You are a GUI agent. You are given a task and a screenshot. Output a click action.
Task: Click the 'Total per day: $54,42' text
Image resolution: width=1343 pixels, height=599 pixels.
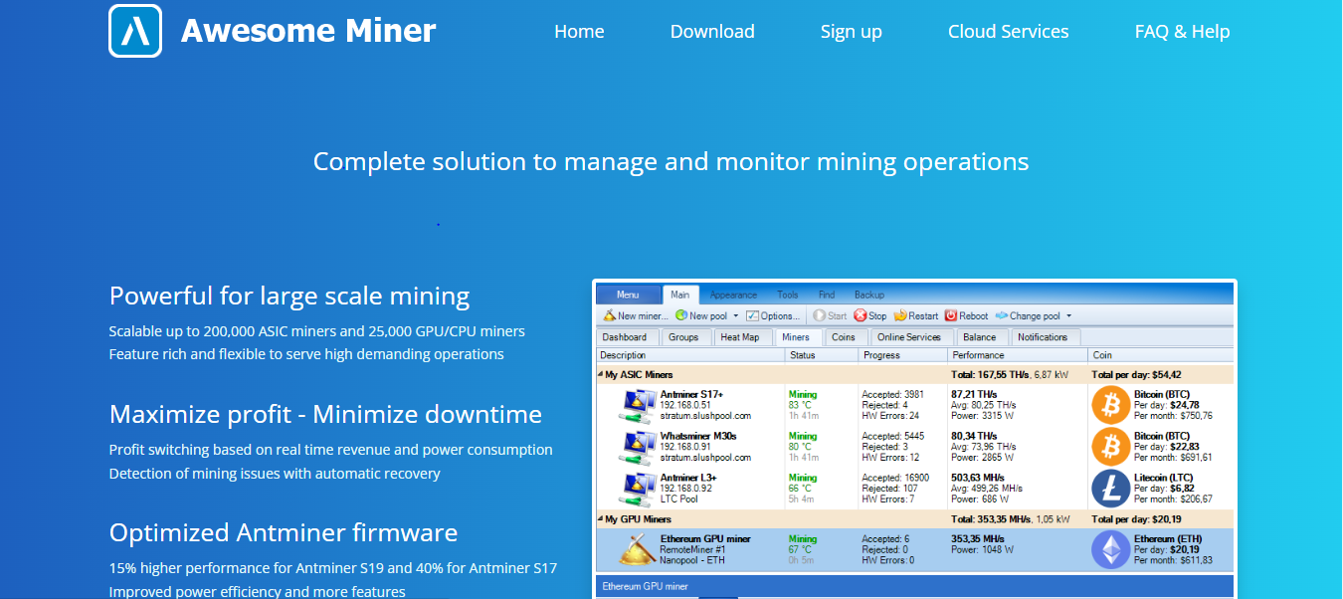point(1136,375)
